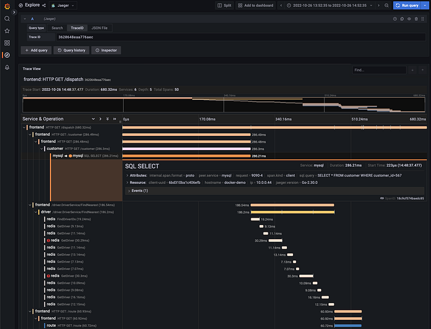Viewport: 431px width, 329px height.
Task: Open the Explore compass icon in sidebar
Action: 7,55
